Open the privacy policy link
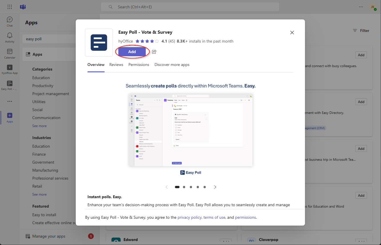The height and width of the screenshot is (245, 381). [189, 217]
